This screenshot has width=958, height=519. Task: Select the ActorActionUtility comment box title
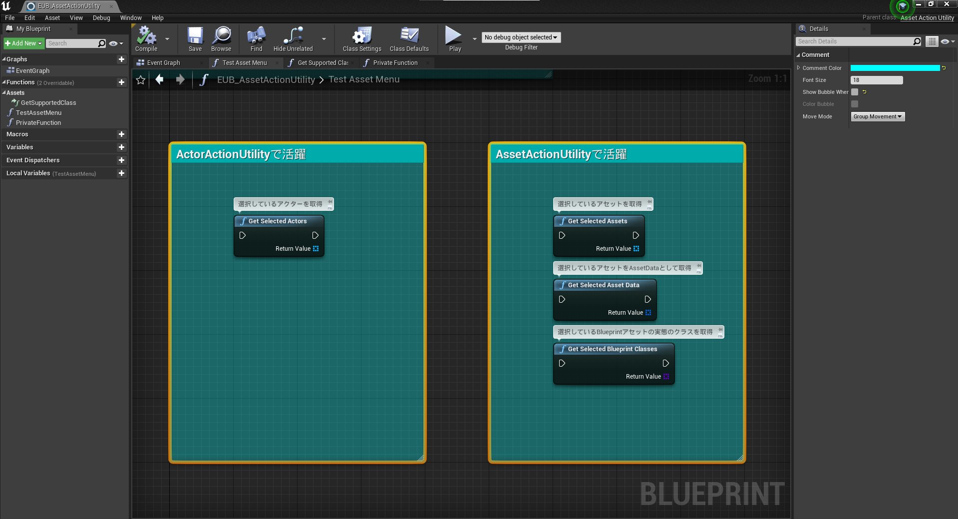241,154
